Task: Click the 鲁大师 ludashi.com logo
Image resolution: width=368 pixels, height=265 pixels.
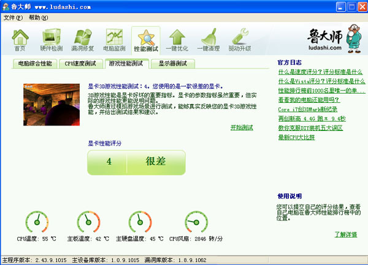Action: point(334,39)
